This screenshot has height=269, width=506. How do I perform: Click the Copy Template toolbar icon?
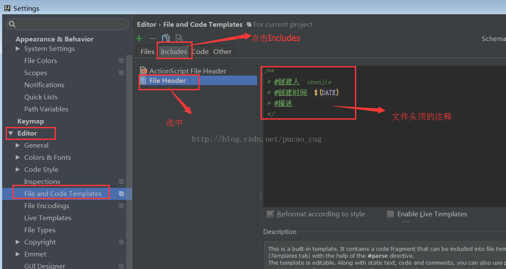coord(165,38)
